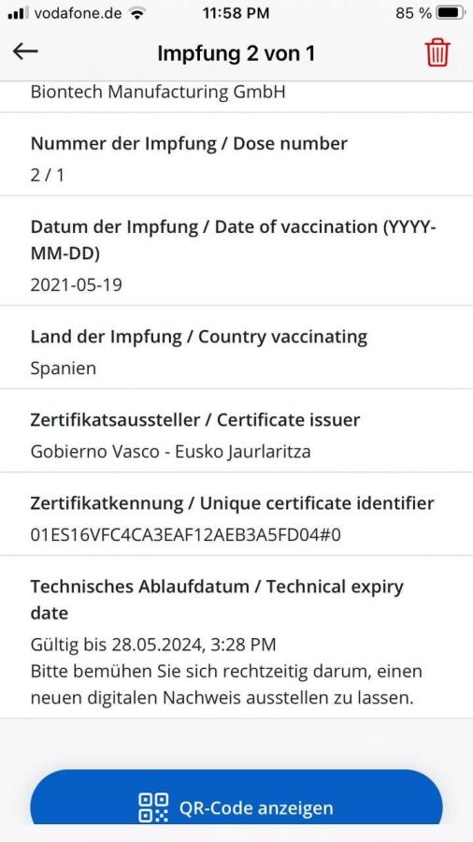
Task: Tap Biontech Manufacturing GmbH entry
Action: [x=158, y=92]
